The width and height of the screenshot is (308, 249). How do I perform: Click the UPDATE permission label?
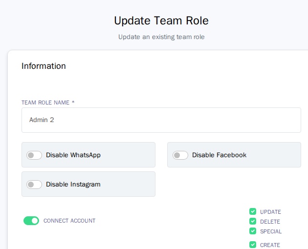(270, 212)
